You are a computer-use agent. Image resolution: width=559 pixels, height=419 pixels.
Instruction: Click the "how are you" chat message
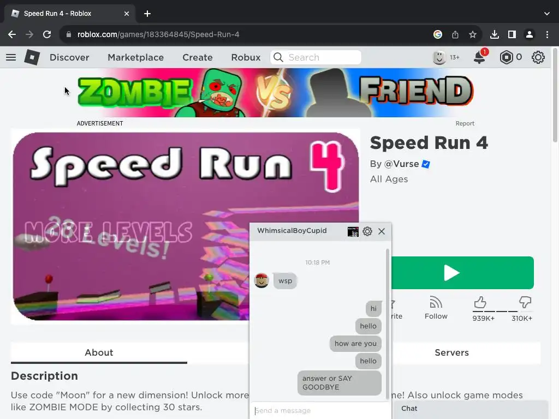[355, 344]
